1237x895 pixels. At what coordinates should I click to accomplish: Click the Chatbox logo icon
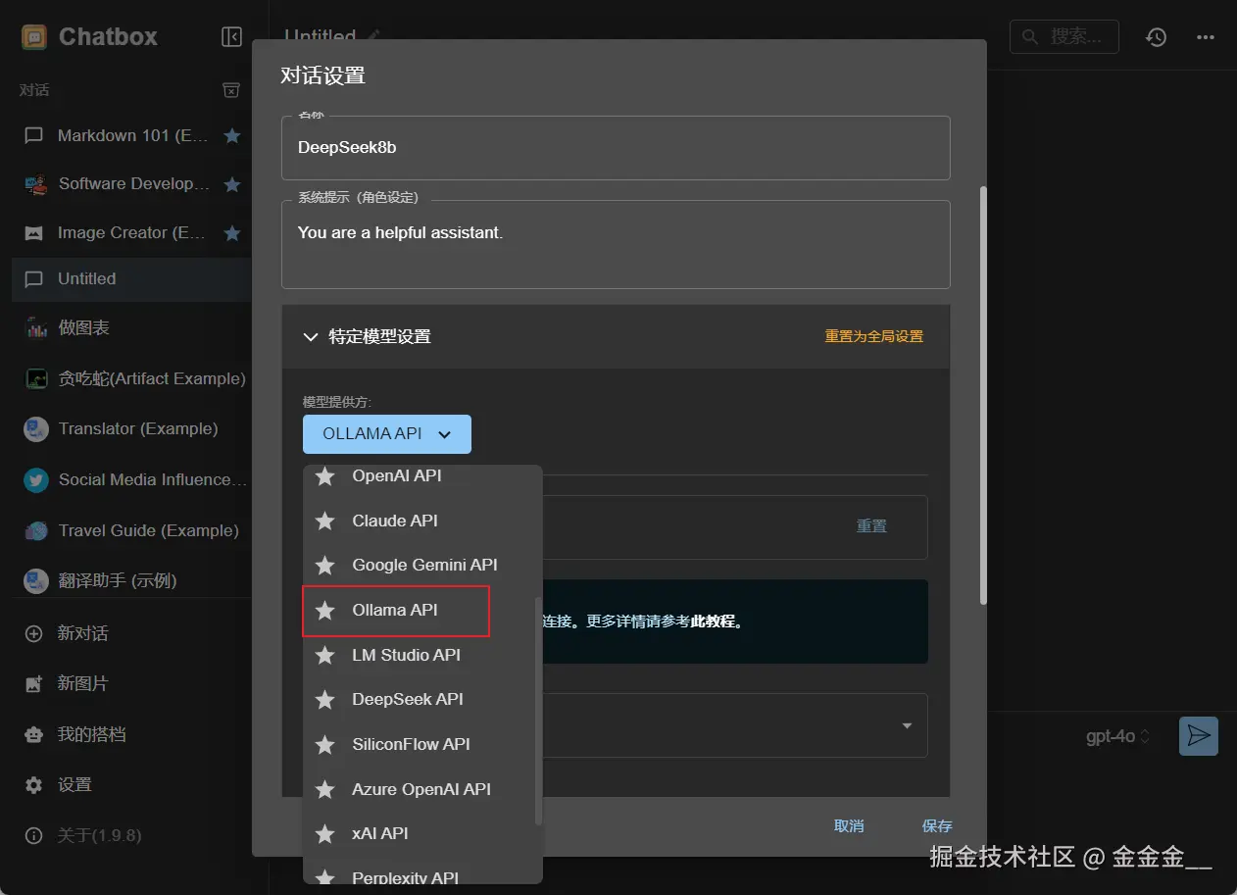pyautogui.click(x=34, y=37)
